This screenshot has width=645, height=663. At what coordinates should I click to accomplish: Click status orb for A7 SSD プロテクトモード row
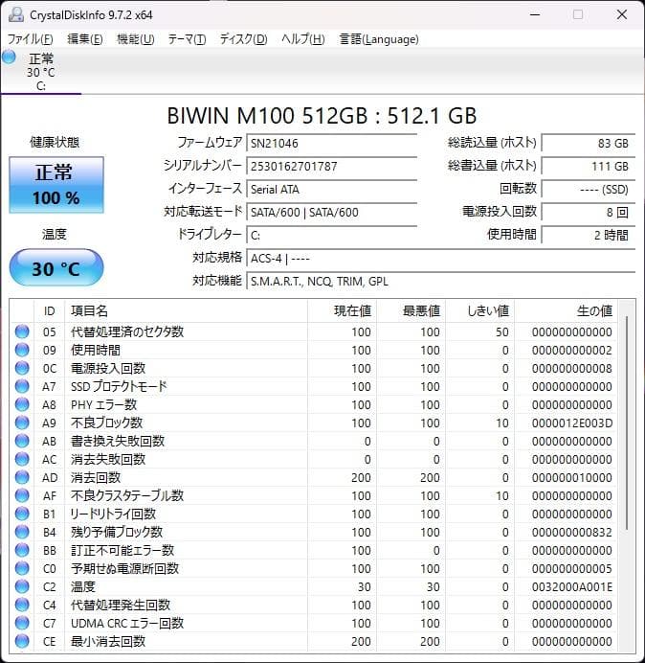coord(22,386)
